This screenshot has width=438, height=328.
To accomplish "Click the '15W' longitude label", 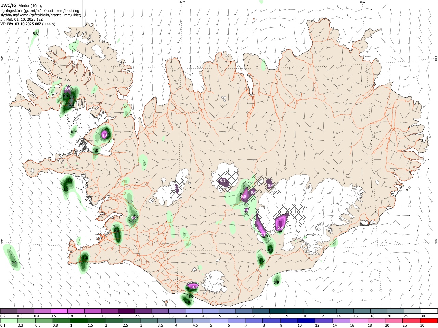I will pos(362,2).
